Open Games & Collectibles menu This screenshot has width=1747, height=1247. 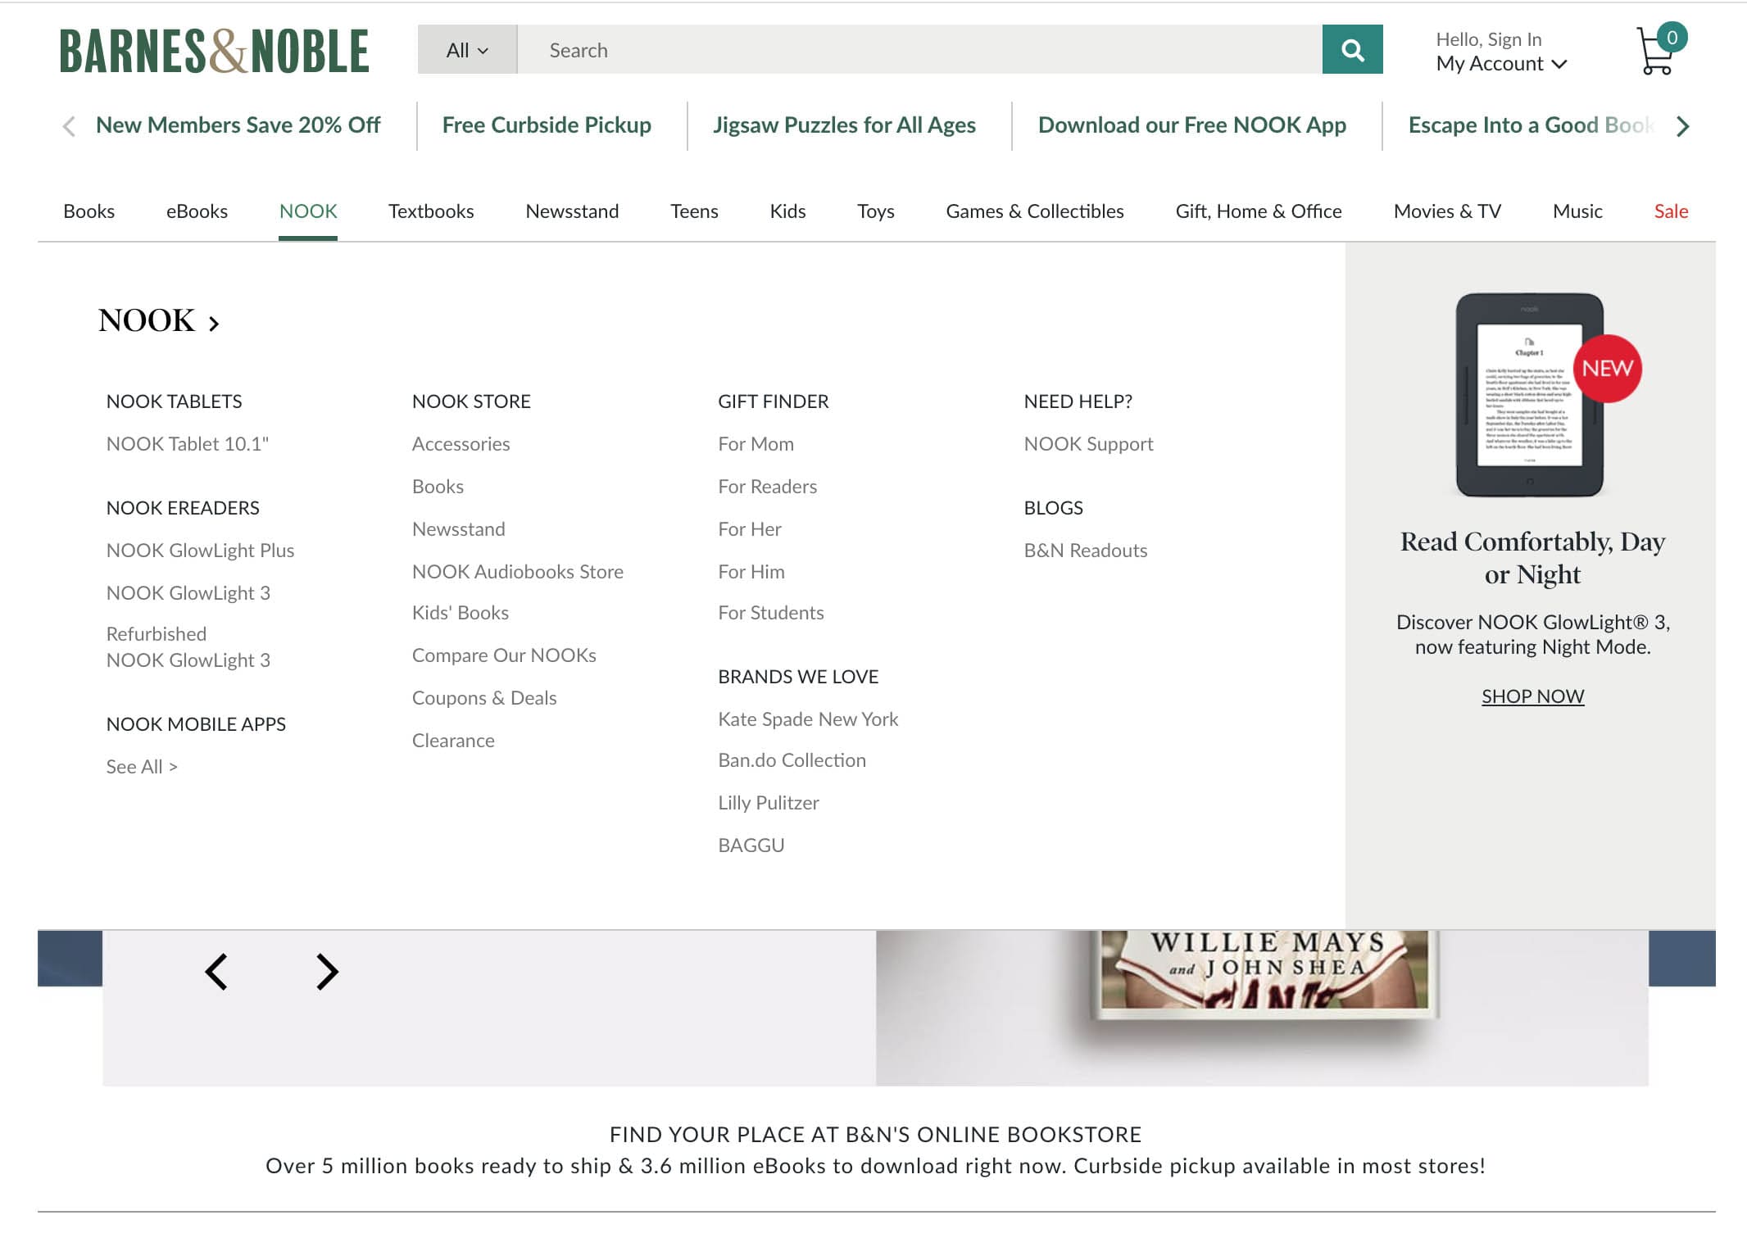pos(1035,211)
